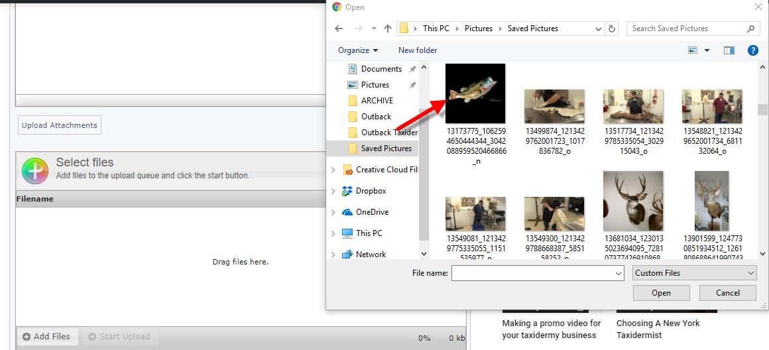The height and width of the screenshot is (350, 769).
Task: Open the view options dropdown arrow
Action: tap(707, 50)
